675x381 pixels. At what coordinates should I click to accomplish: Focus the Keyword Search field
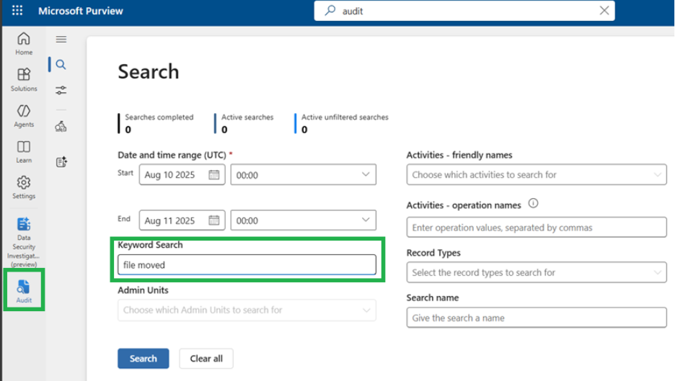pos(247,265)
